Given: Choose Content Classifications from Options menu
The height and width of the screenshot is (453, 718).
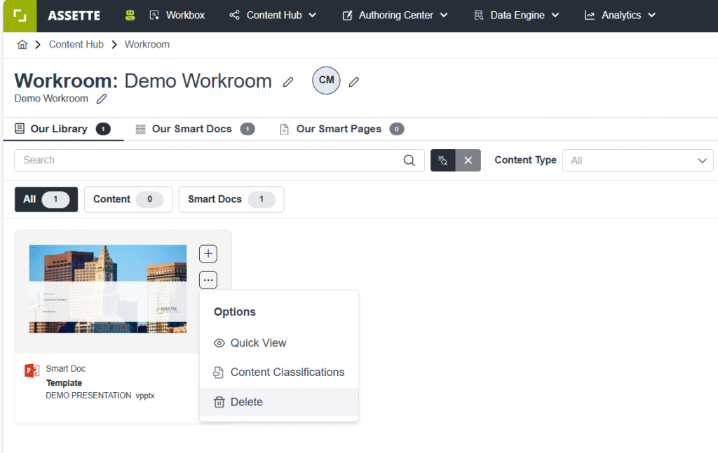Looking at the screenshot, I should pos(279,372).
